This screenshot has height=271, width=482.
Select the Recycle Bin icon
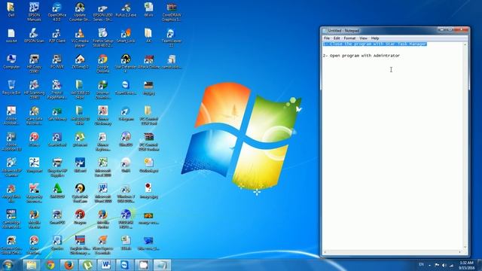(11, 87)
